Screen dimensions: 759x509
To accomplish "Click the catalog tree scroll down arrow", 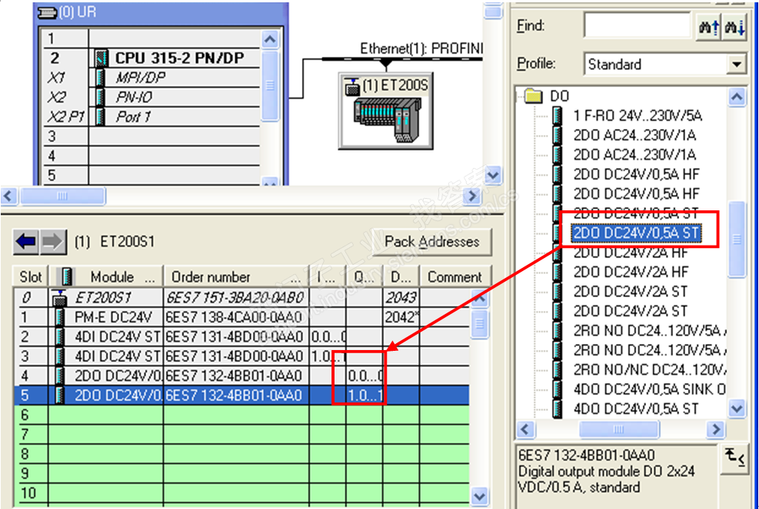I will (737, 408).
